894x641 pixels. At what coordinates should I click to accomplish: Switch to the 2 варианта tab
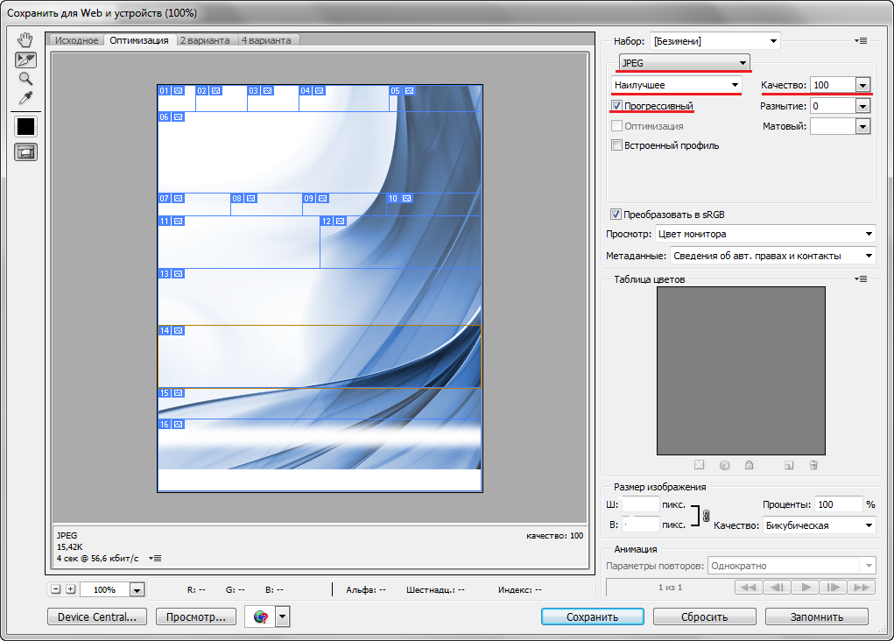click(205, 40)
